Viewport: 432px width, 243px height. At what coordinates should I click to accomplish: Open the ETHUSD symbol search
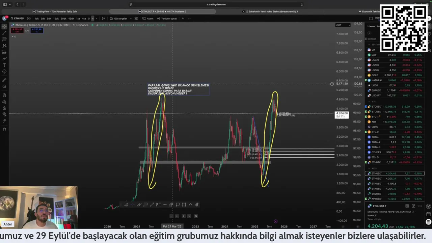pyautogui.click(x=17, y=19)
